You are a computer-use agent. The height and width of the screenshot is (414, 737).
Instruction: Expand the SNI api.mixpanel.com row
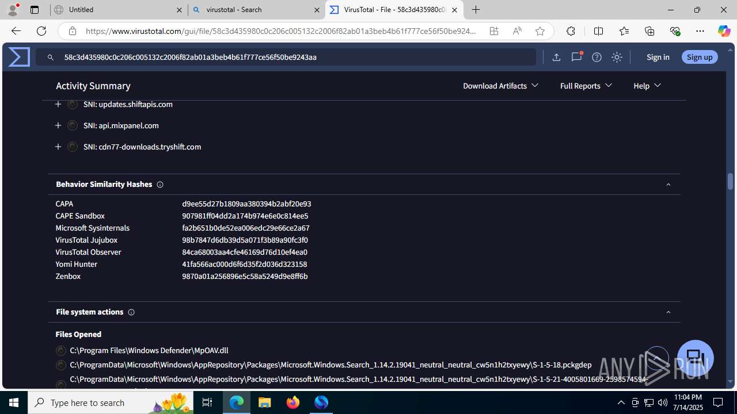[x=58, y=125]
